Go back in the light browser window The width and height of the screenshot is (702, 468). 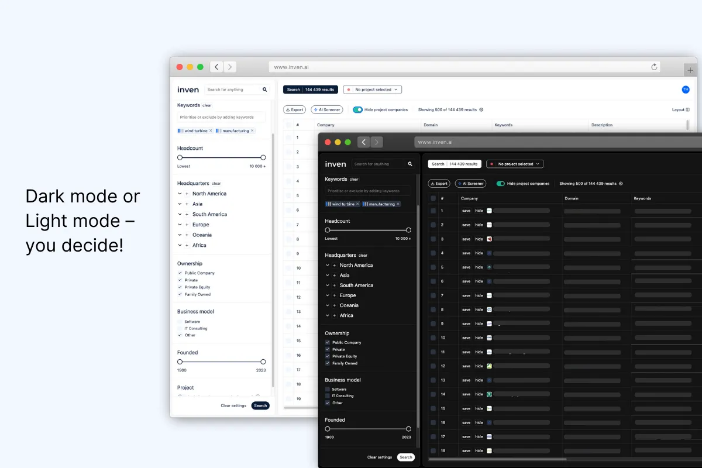[x=216, y=67]
